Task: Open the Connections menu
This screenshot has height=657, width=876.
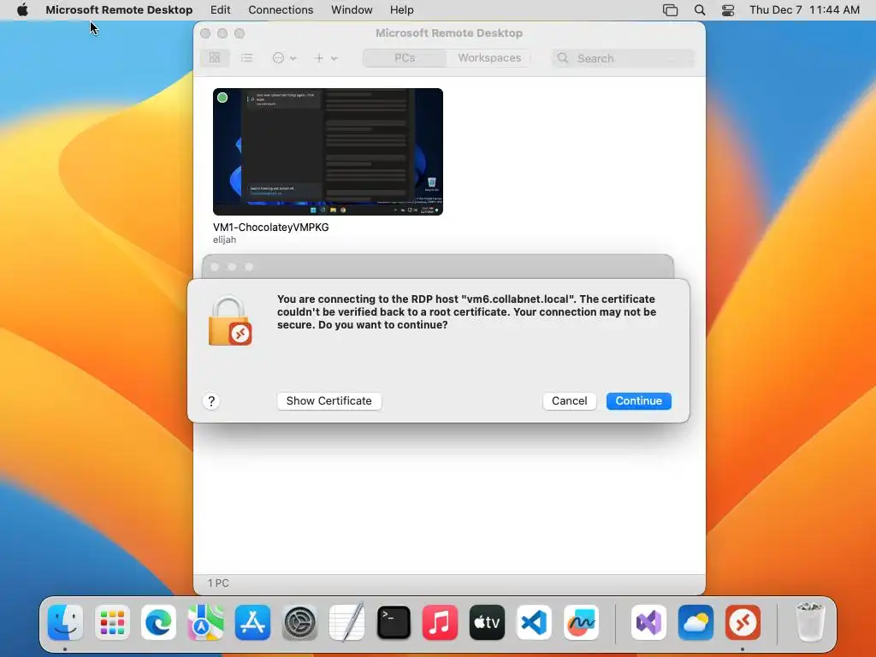Action: pyautogui.click(x=281, y=10)
